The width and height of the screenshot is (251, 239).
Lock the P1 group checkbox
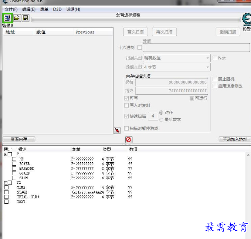pos(10,154)
